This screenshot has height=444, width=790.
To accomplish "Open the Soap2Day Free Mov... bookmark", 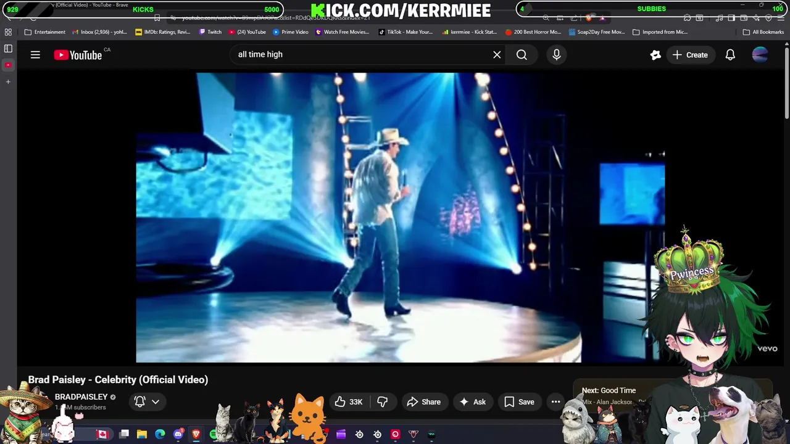I will coord(596,32).
